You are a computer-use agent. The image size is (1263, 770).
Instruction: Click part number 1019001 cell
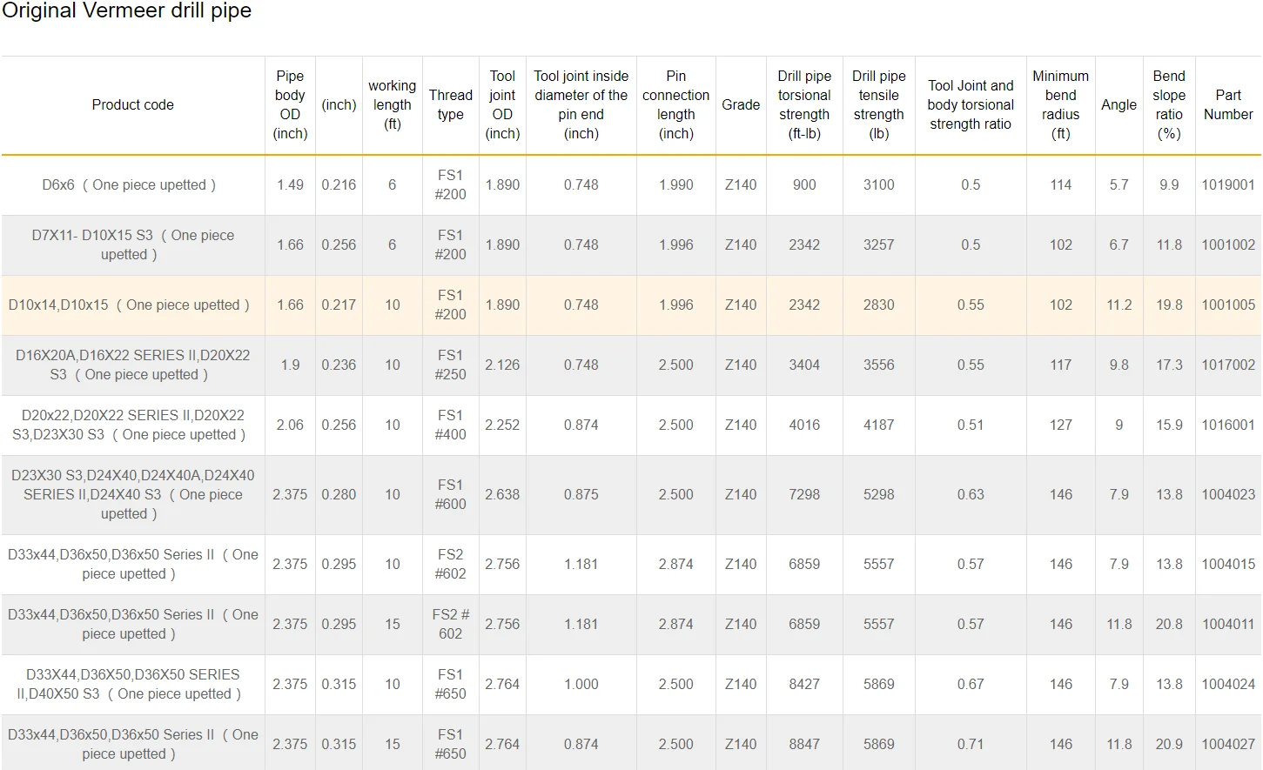point(1227,184)
